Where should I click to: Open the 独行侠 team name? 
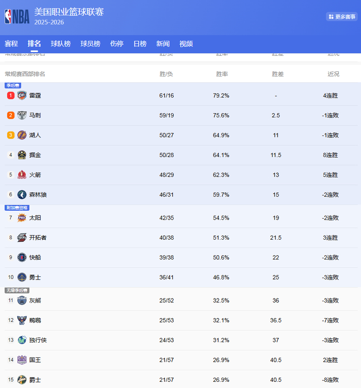click(x=38, y=340)
